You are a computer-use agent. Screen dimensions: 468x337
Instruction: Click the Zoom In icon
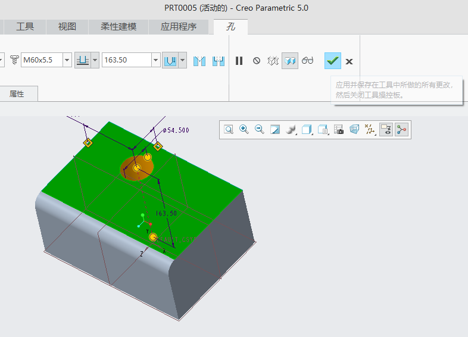[244, 130]
